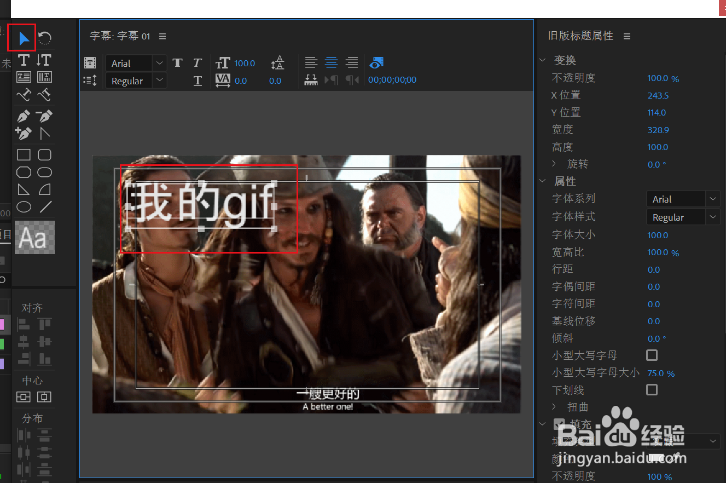
Task: Align text left
Action: (311, 62)
